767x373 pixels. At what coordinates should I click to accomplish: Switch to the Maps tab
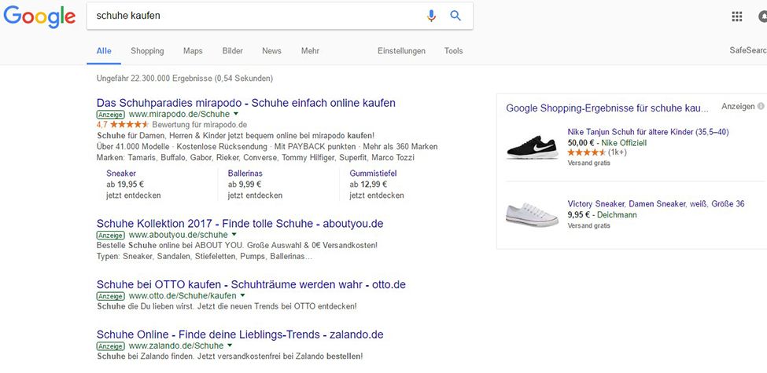[193, 51]
